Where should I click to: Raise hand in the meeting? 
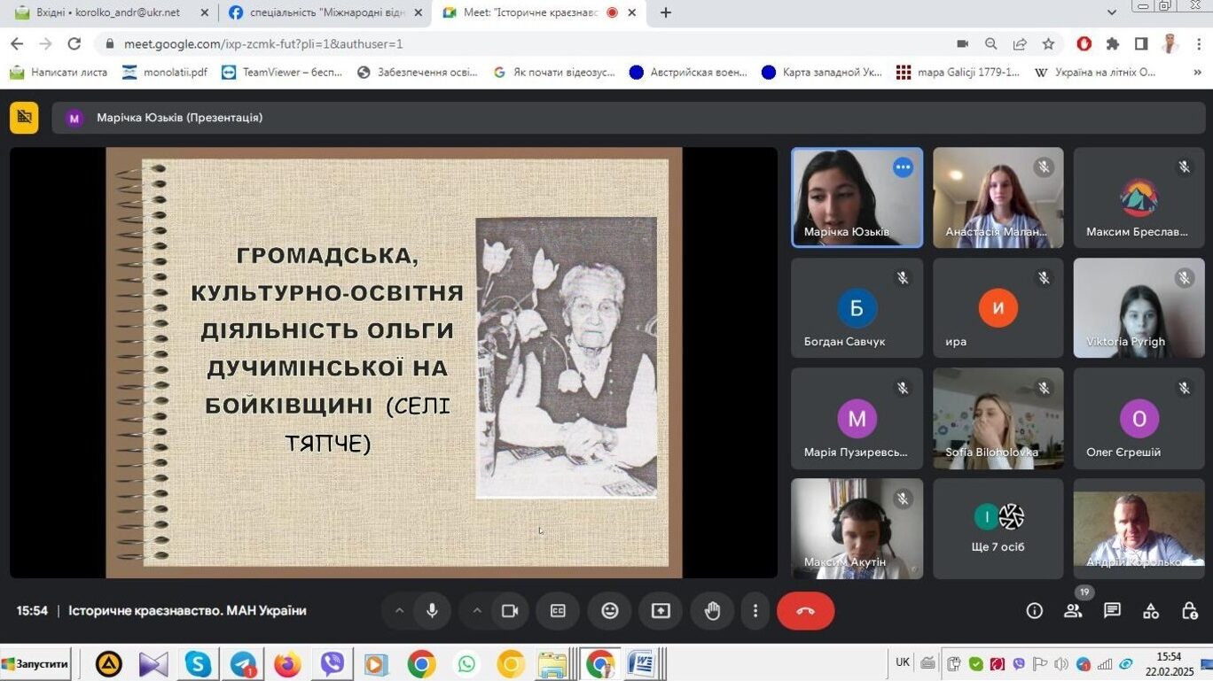pos(712,611)
